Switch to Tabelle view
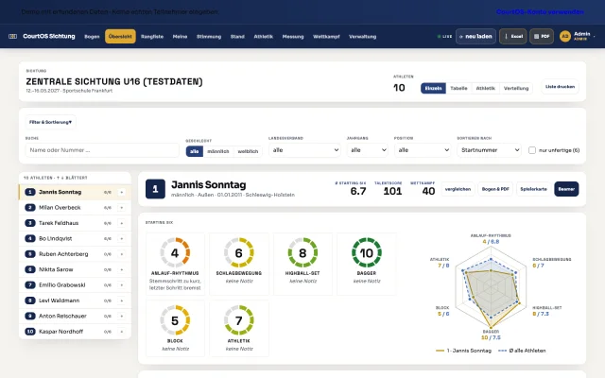Viewport: 605px width, 378px height. tap(458, 88)
